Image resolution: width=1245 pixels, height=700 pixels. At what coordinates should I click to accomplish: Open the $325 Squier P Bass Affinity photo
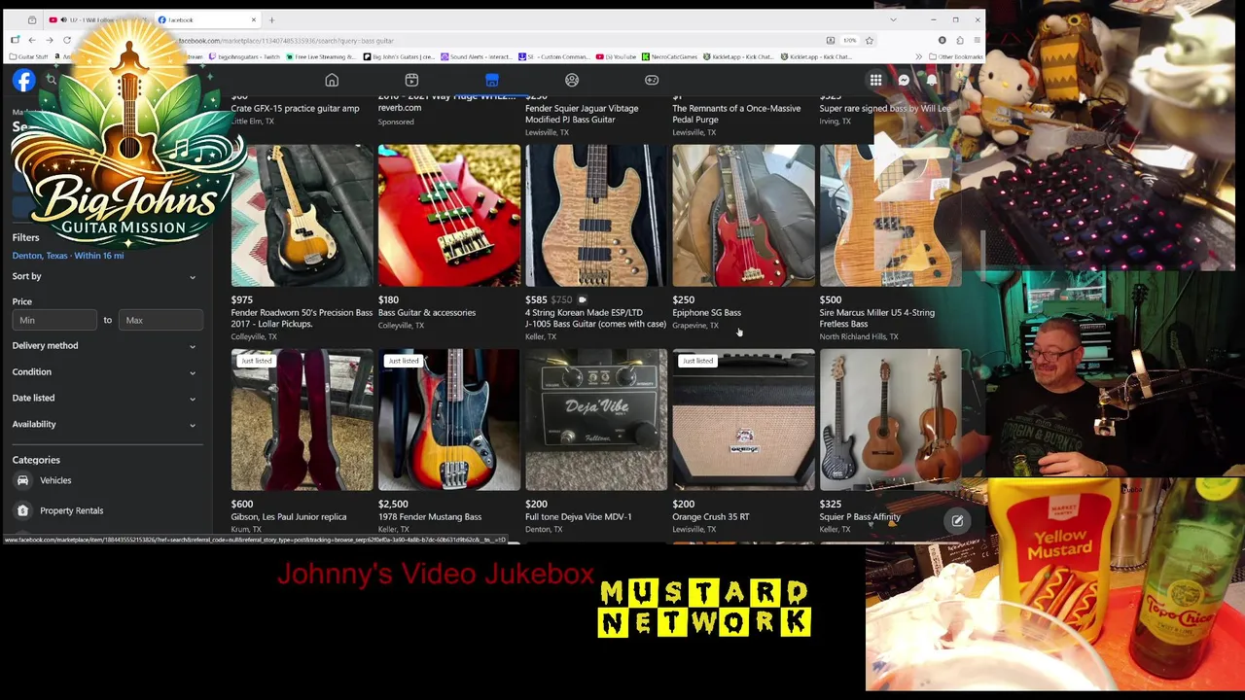point(890,420)
